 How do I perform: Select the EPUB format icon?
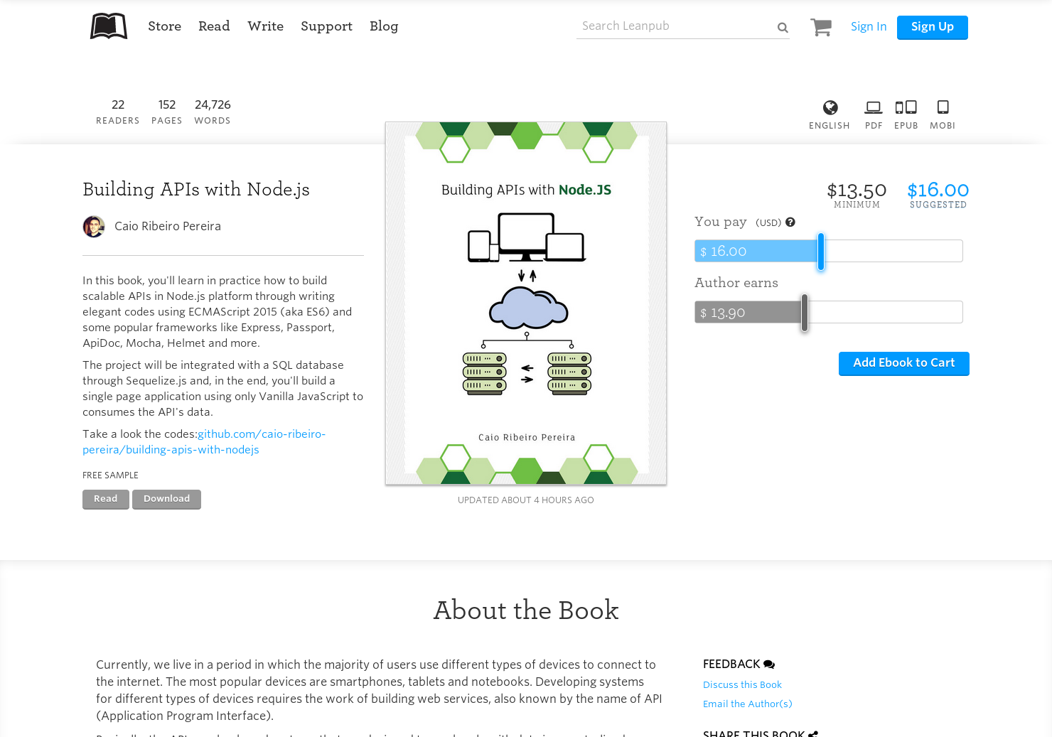[x=906, y=108]
